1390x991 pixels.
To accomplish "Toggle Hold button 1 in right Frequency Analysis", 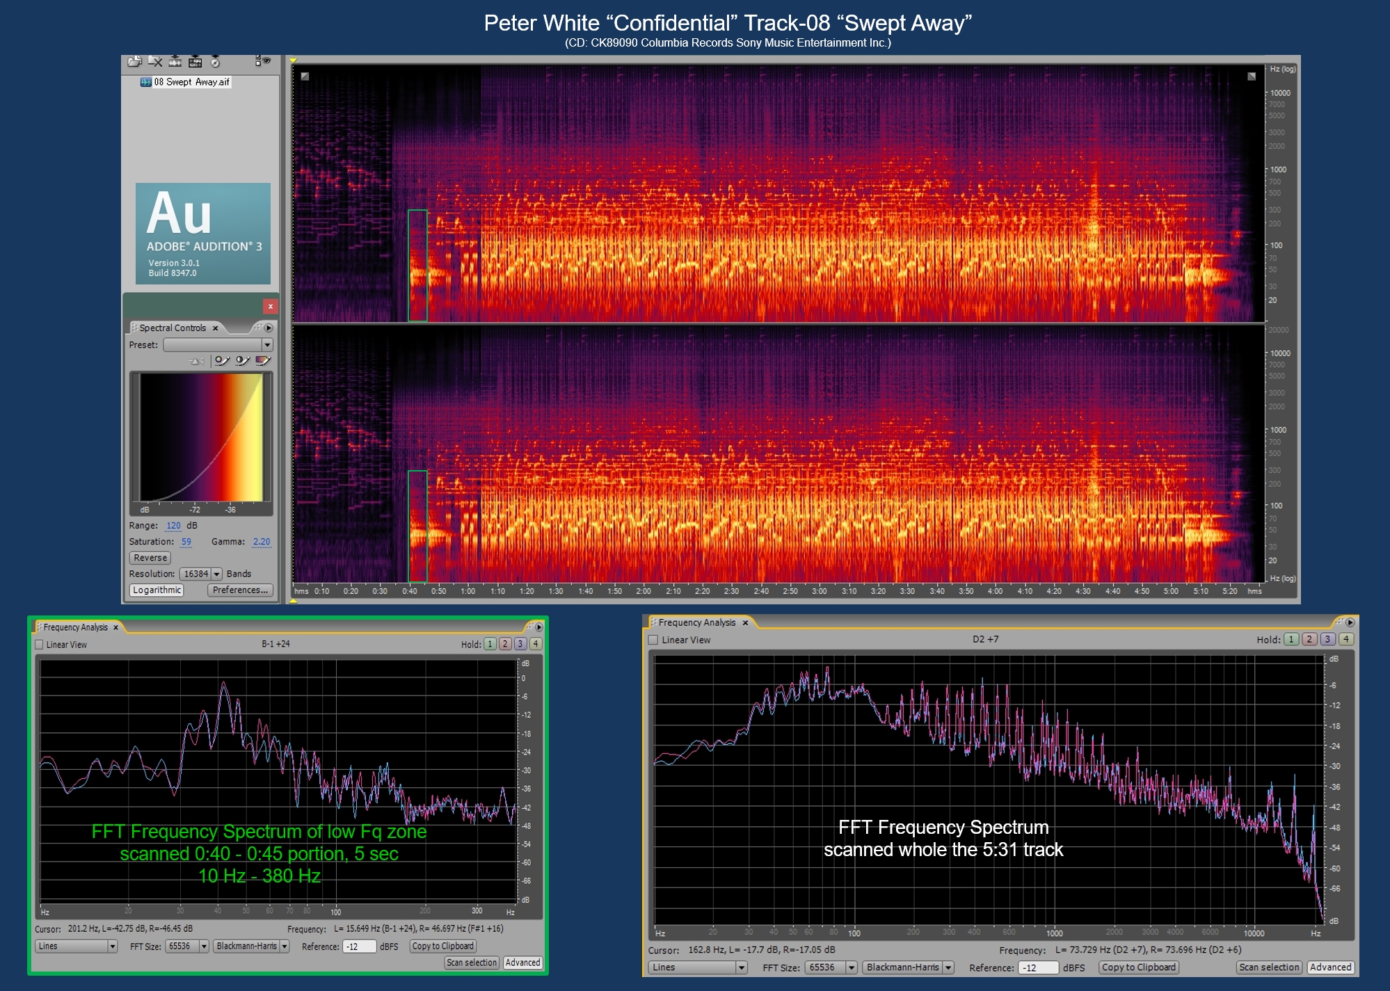I will tap(1291, 639).
